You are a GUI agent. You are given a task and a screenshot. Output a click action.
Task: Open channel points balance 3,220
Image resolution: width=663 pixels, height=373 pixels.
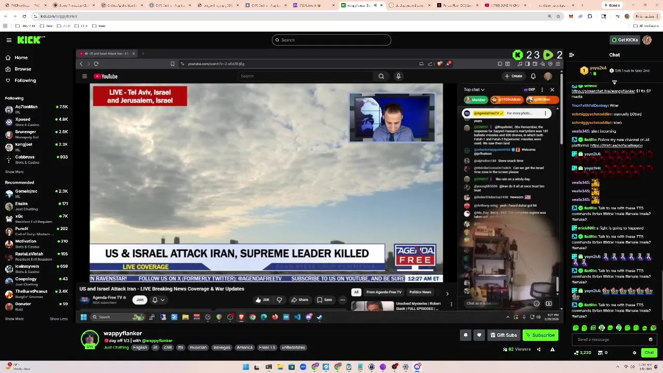pos(583,353)
